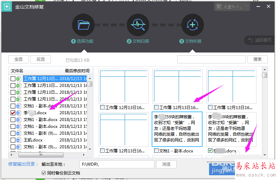The width and height of the screenshot is (276, 180).
Task: Click the magnifier pulse icon for 文档扫描
Action: (138, 25)
